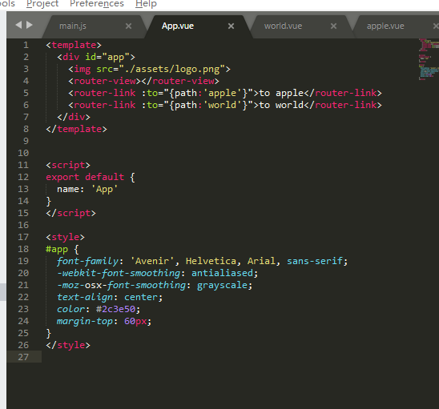This screenshot has width=439, height=409.
Task: Click line number 27 in gutter
Action: [23, 357]
